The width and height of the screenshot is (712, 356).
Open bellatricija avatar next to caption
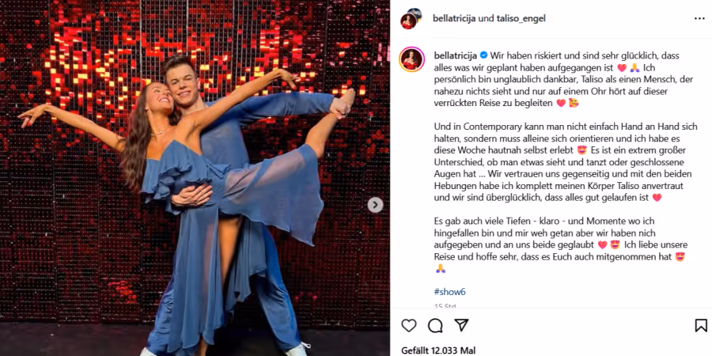[412, 59]
